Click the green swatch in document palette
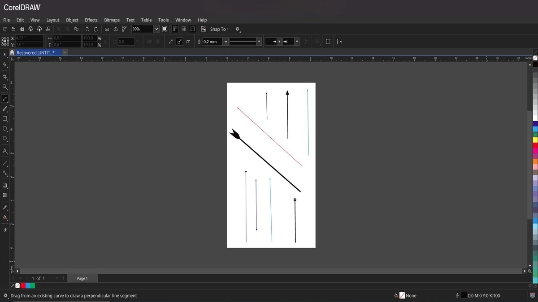Screen dimensions: 538x302 click(33, 285)
